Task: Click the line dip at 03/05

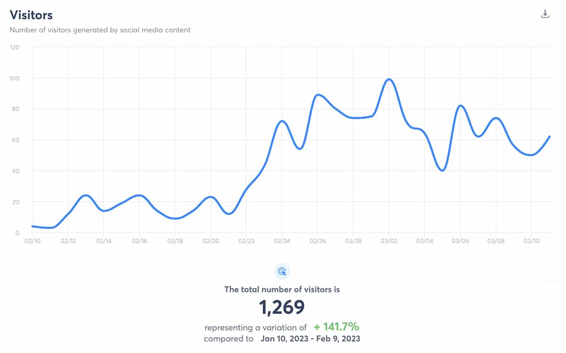Action: (x=442, y=170)
